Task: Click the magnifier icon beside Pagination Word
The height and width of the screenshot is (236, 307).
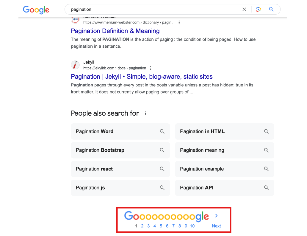Action: click(162, 131)
